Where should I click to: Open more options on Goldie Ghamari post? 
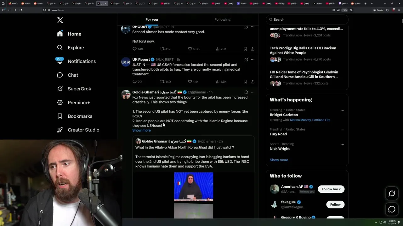pos(253,92)
